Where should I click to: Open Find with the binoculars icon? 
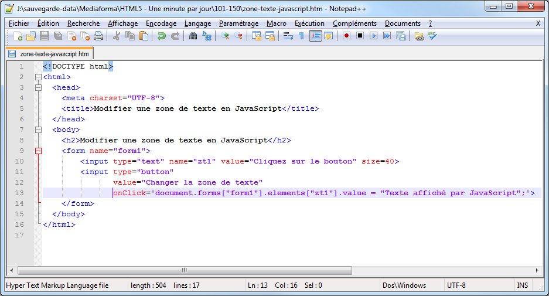[193, 36]
